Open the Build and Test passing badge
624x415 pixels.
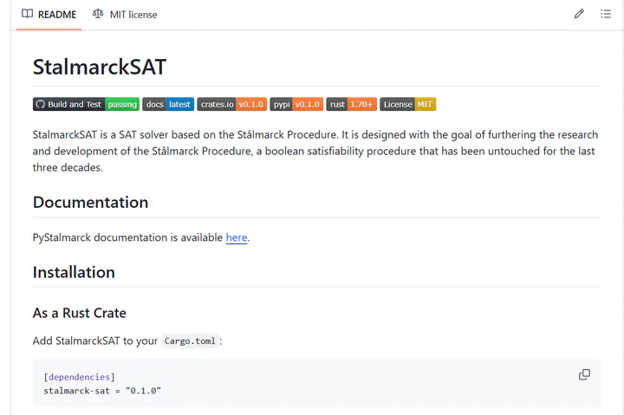(x=86, y=104)
